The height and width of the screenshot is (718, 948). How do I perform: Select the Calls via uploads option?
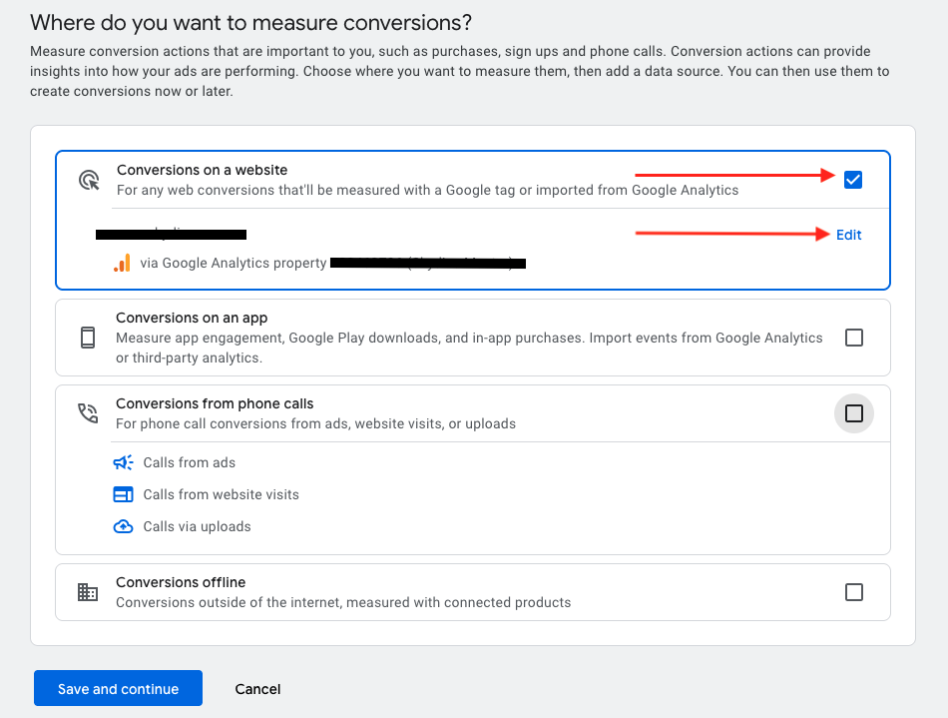click(197, 526)
